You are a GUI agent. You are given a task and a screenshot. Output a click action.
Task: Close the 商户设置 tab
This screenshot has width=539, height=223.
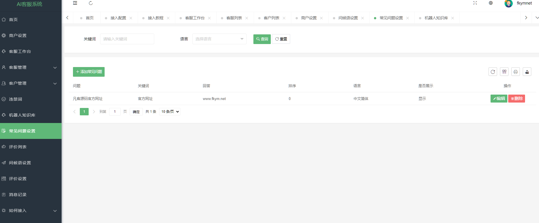[321, 18]
